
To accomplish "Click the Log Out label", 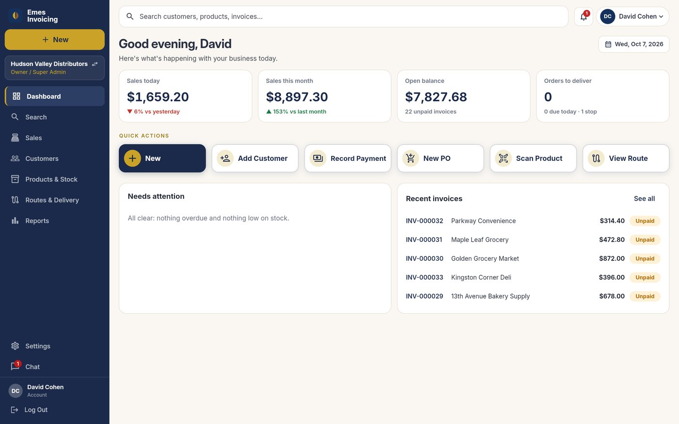I will tap(36, 410).
